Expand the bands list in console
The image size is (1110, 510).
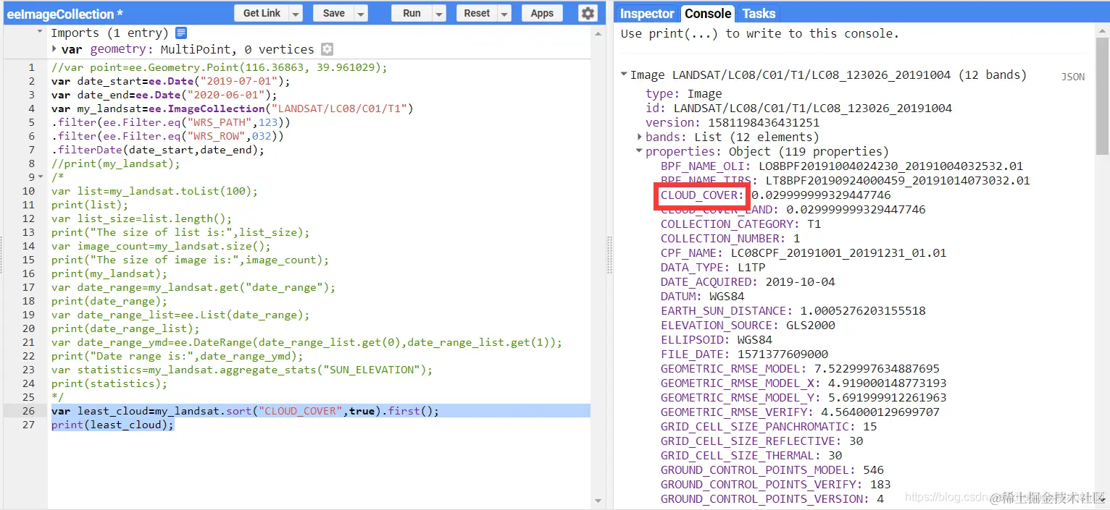pos(639,137)
